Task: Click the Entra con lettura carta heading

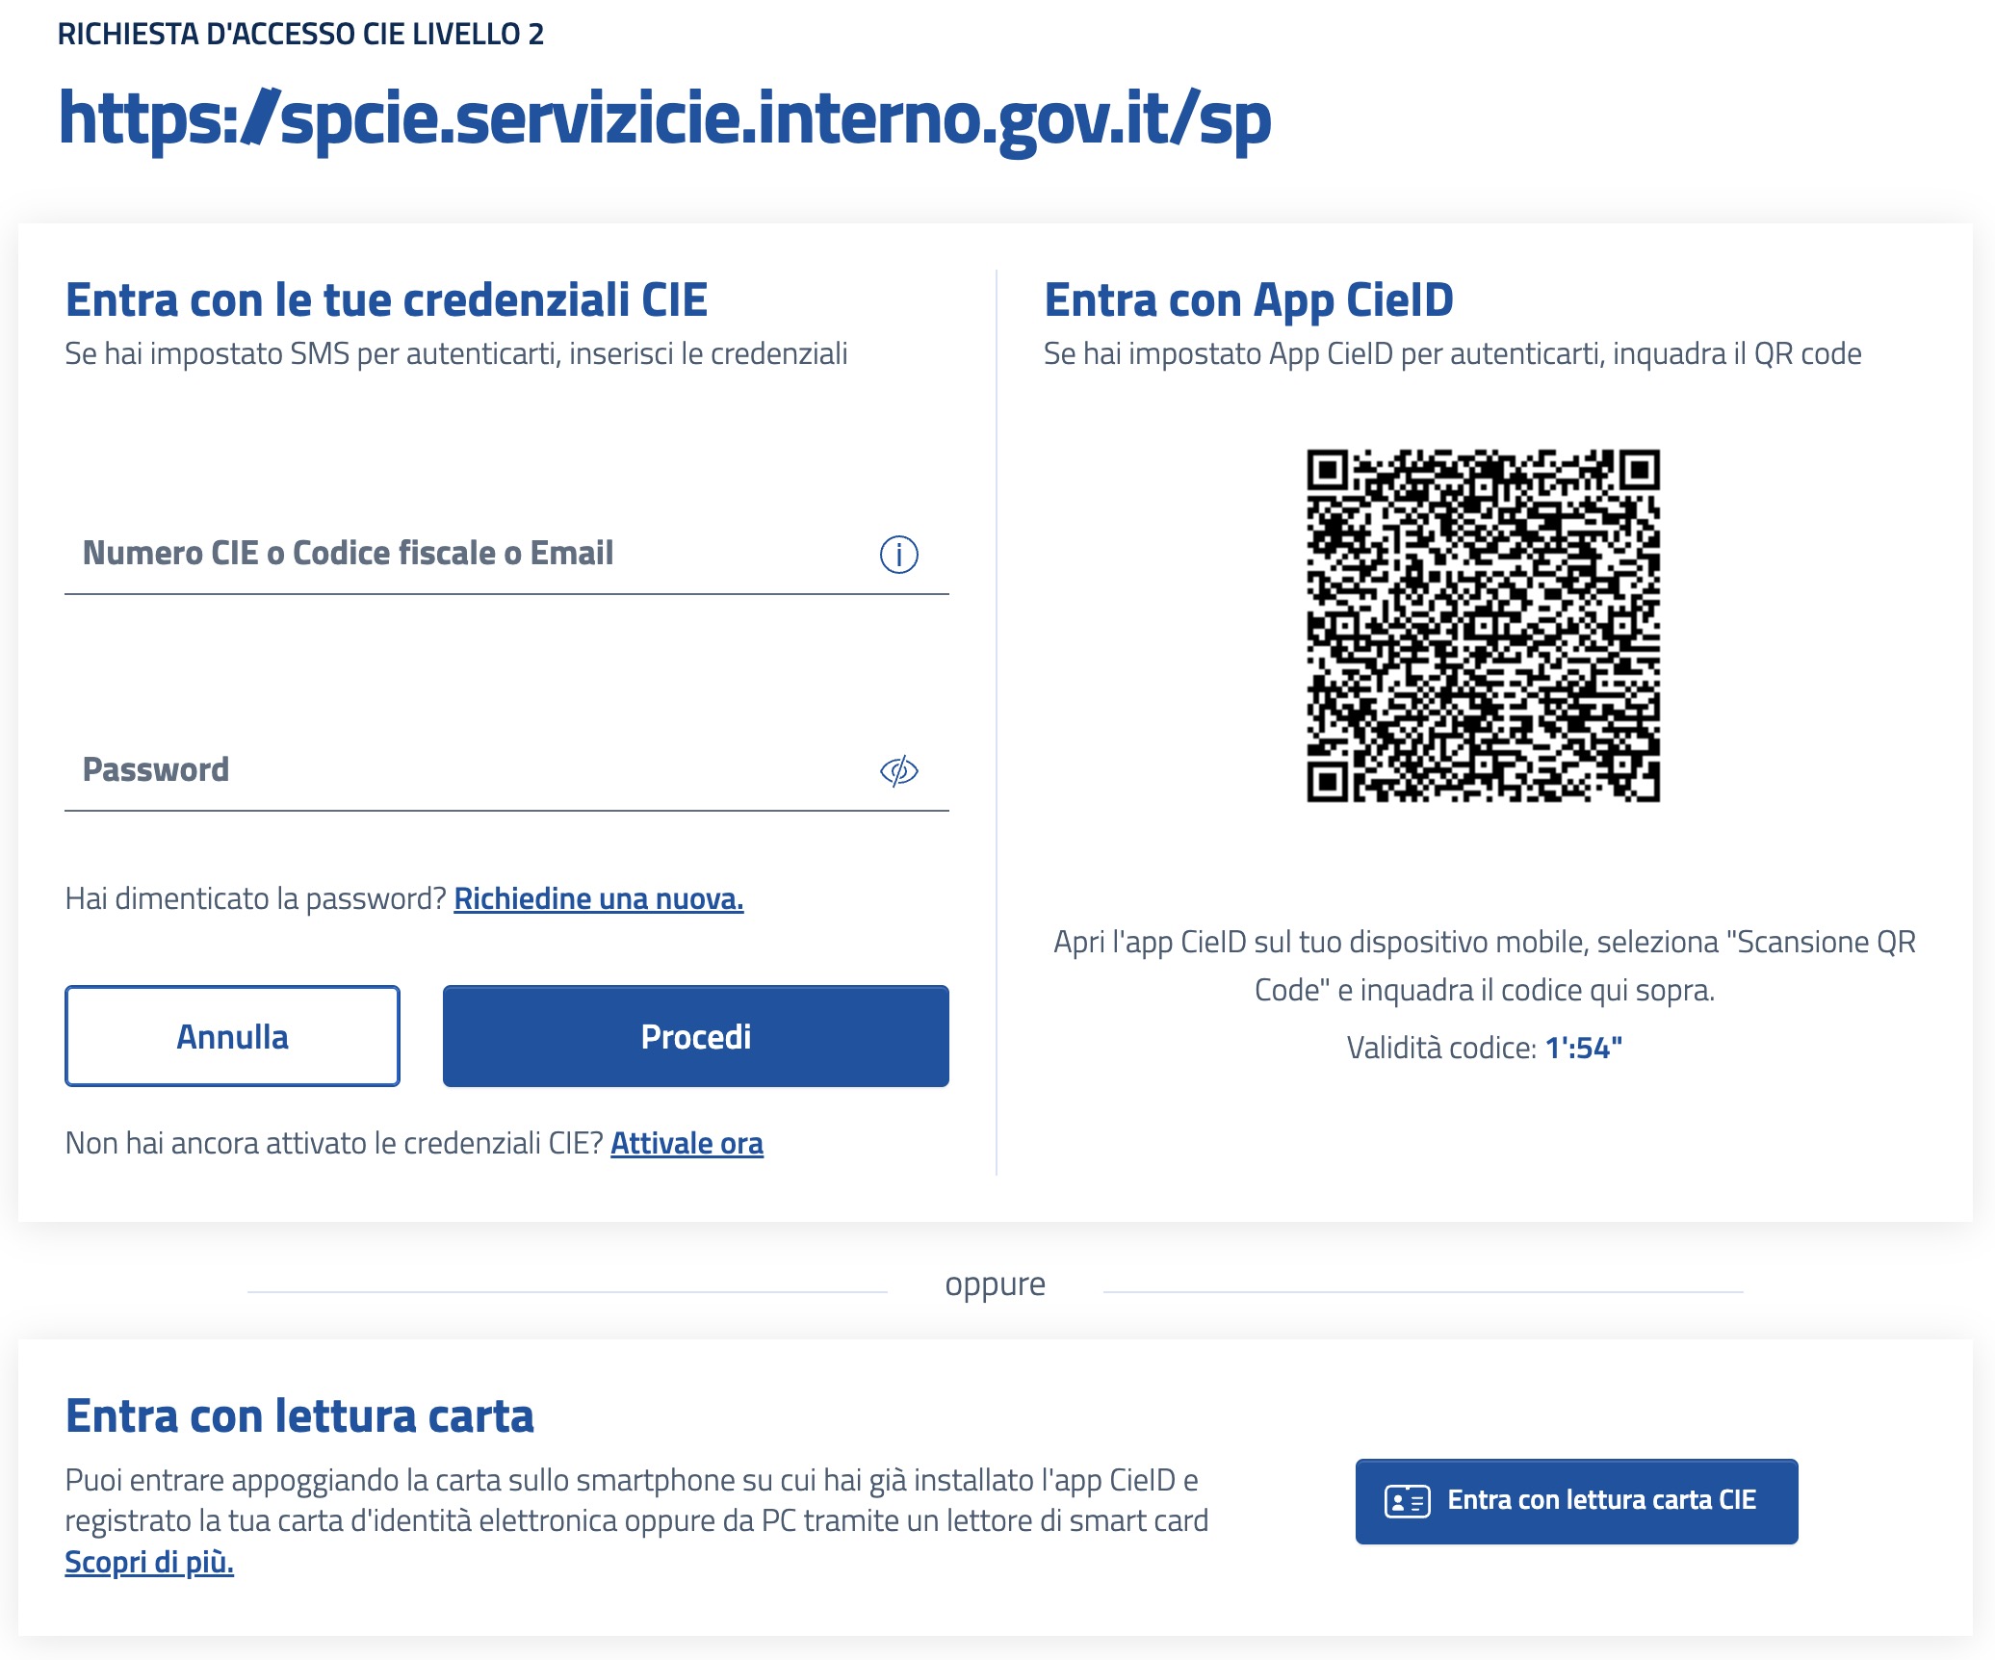Action: [299, 1415]
